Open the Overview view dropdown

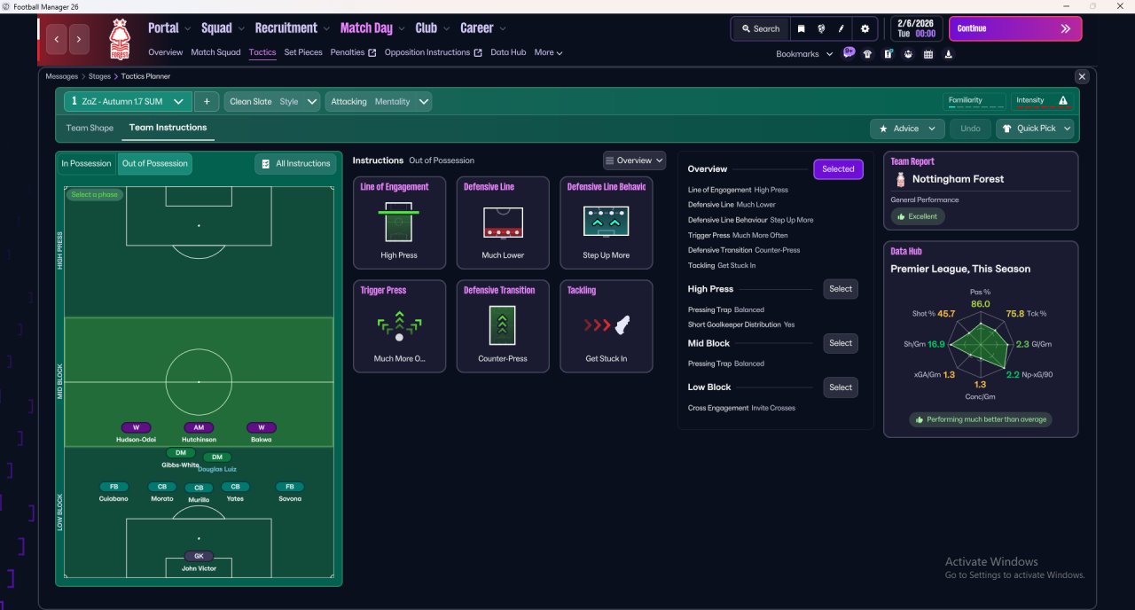coord(634,160)
